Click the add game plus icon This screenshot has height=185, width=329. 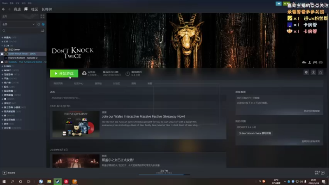click(x=5, y=173)
